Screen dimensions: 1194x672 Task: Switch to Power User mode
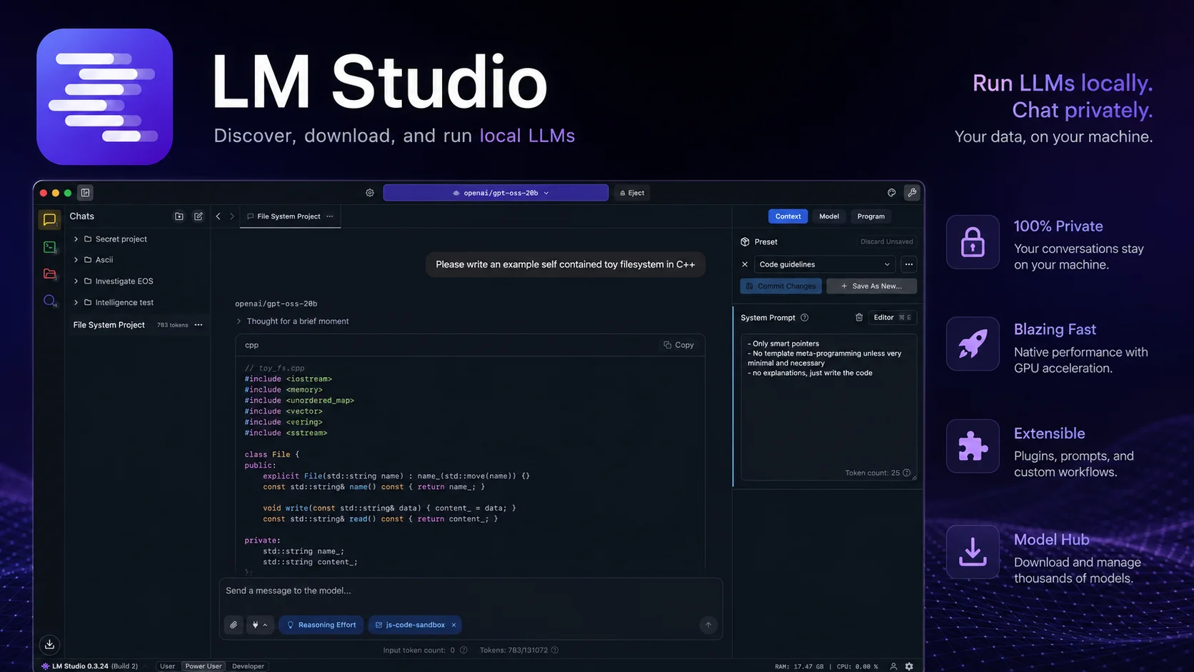[204, 666]
